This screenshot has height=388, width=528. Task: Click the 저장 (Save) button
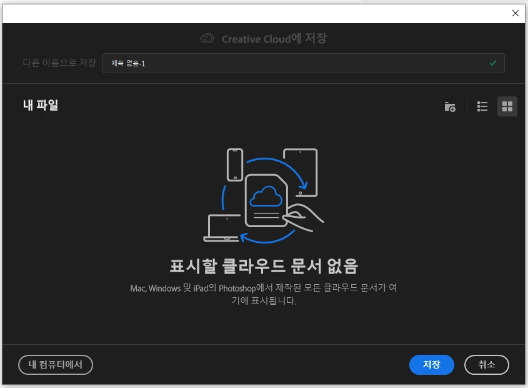point(431,365)
